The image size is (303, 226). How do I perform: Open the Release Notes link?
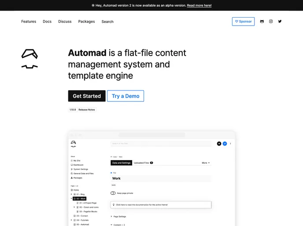[87, 109]
